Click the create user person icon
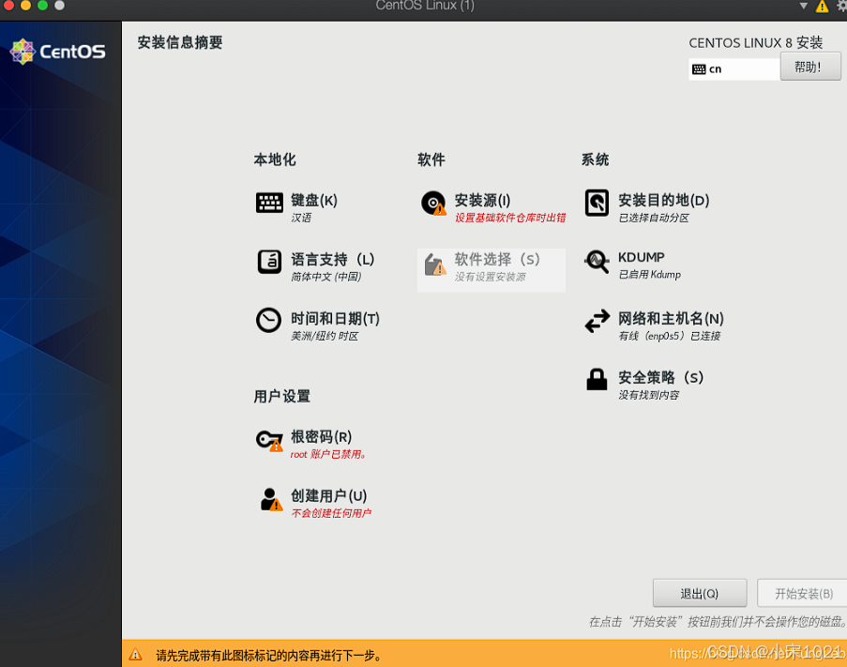Viewport: 847px width, 667px height. tap(271, 499)
